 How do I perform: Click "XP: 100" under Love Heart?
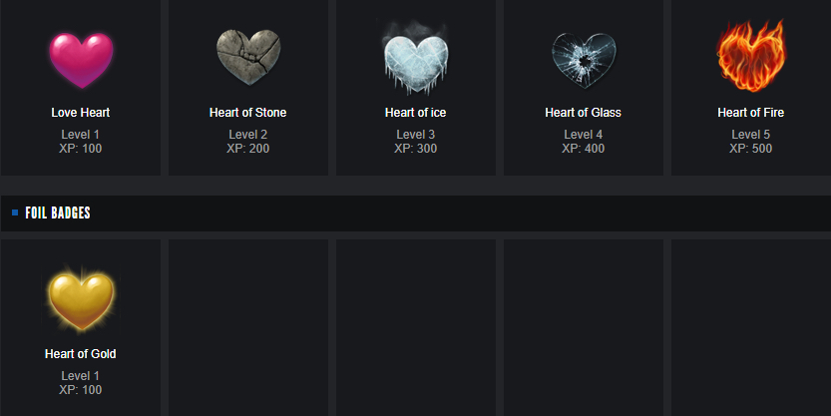tap(81, 149)
